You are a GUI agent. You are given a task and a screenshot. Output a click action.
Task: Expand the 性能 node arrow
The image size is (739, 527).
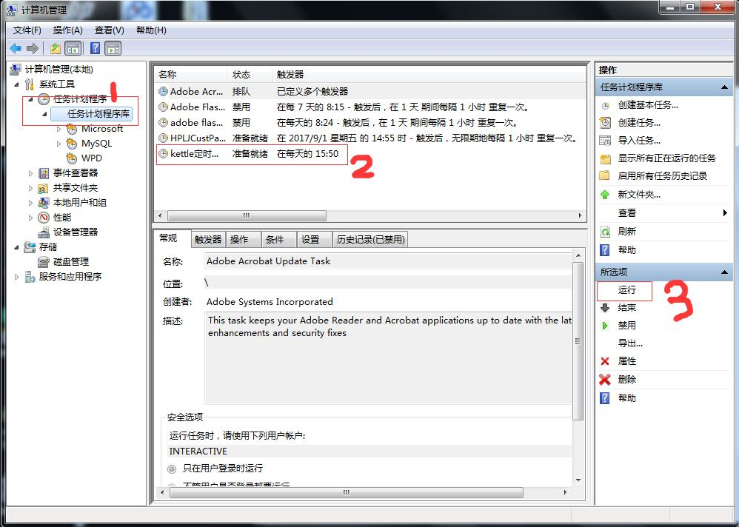click(30, 218)
